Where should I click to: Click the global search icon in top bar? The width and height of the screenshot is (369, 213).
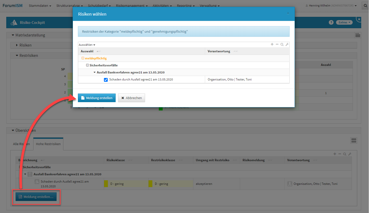coord(365,6)
